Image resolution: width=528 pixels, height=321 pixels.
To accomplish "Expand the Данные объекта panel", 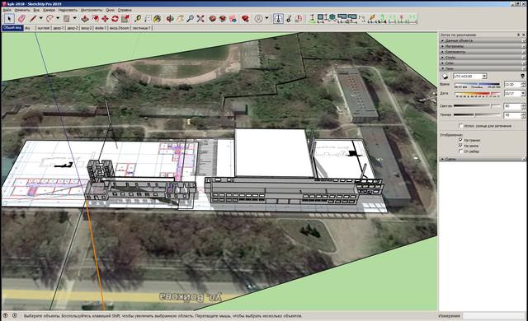I will coord(483,40).
